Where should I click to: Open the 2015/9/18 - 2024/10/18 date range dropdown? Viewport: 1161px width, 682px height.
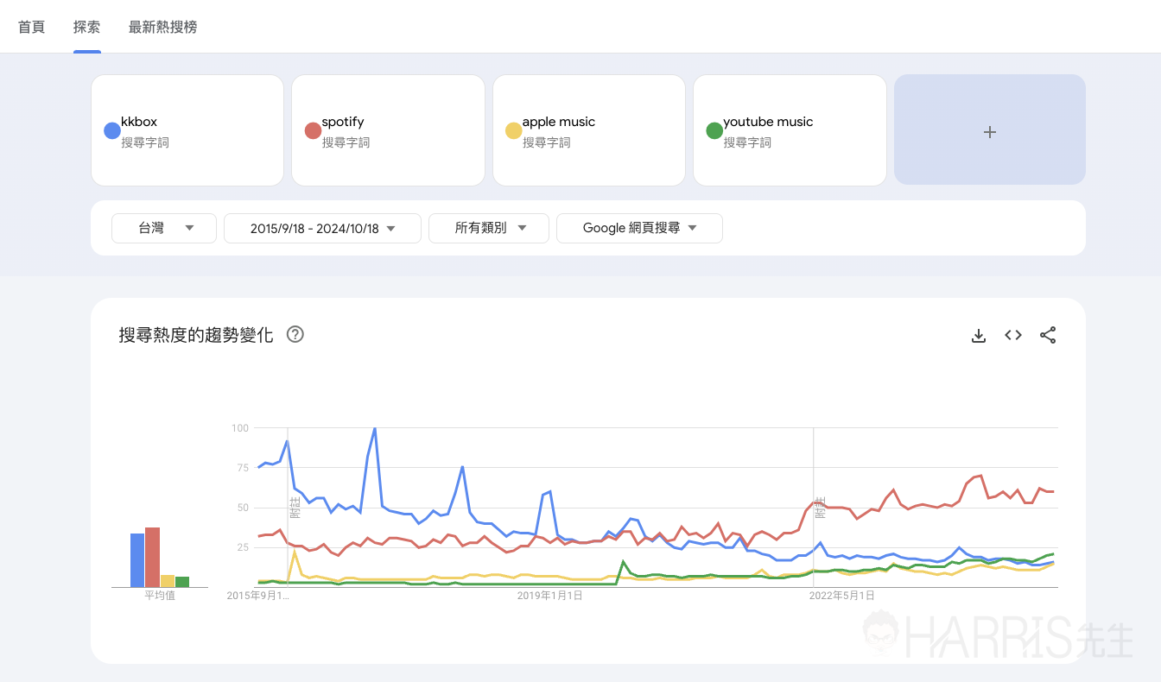322,229
